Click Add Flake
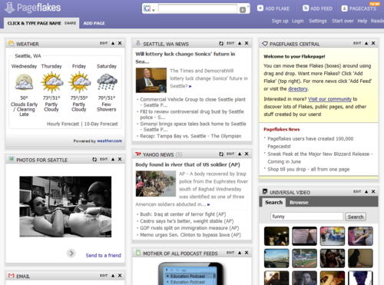The image size is (384, 285). 273,8
